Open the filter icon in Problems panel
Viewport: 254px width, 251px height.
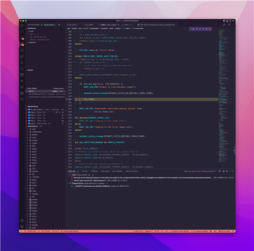pyautogui.click(x=219, y=172)
